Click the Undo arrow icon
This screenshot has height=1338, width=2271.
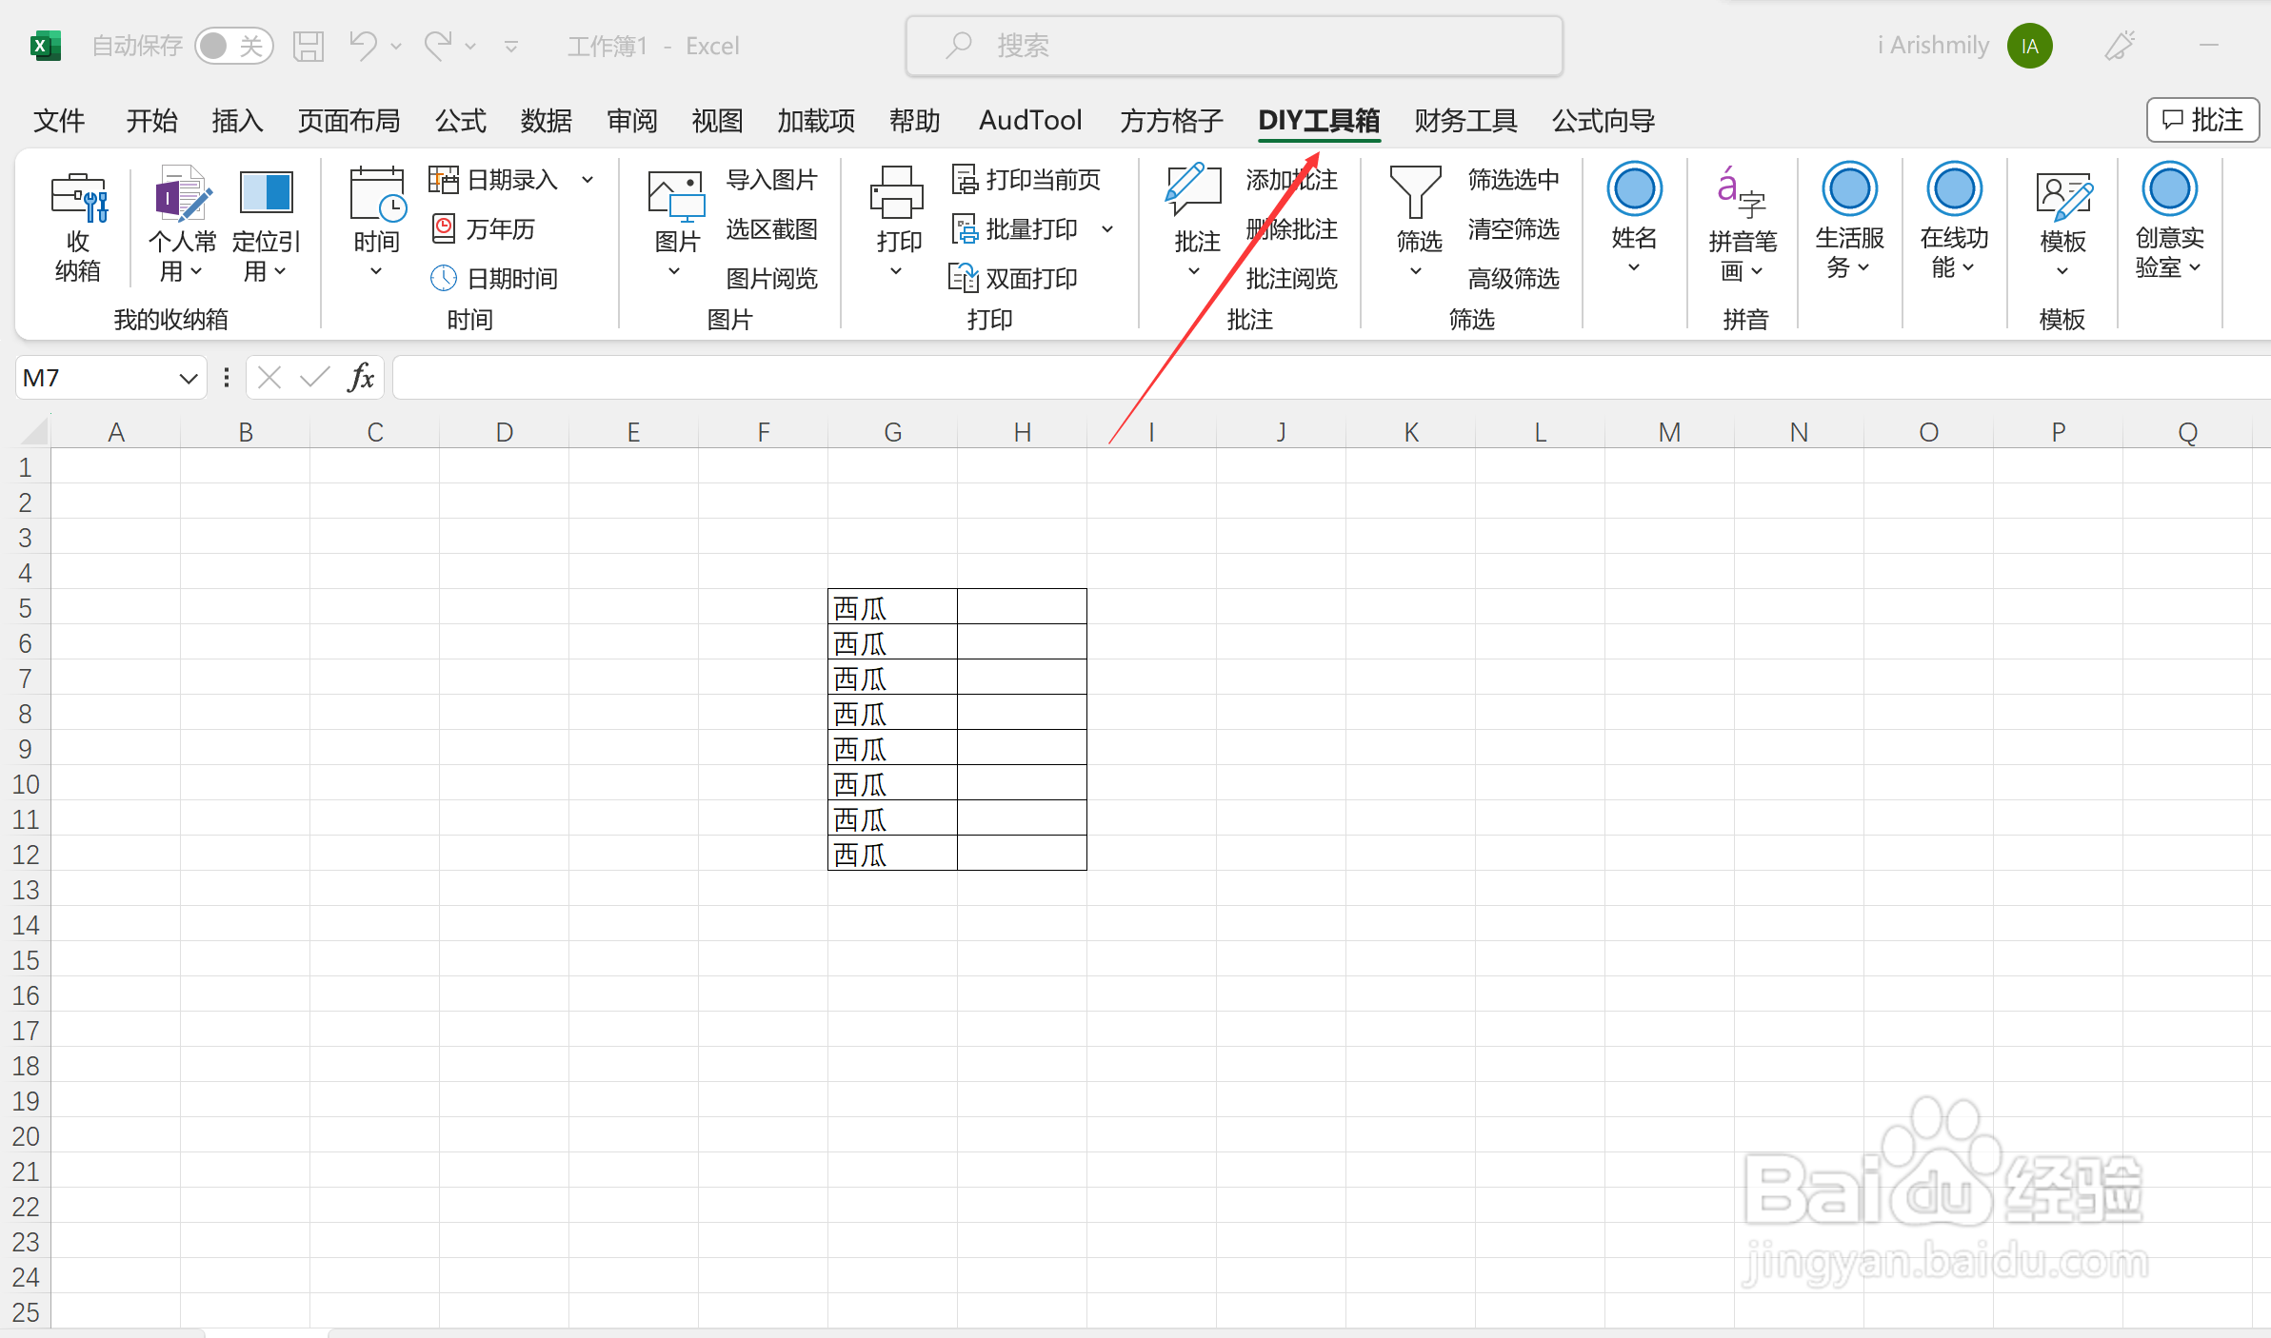(363, 45)
